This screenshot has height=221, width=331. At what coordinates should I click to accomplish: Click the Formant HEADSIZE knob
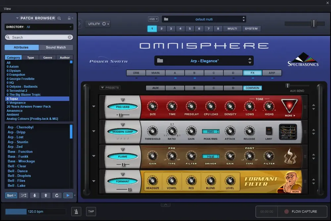click(152, 181)
